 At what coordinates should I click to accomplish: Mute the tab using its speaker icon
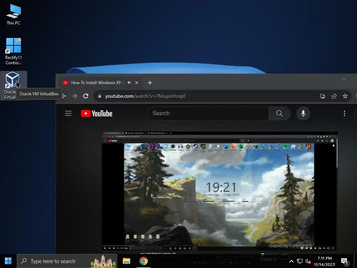click(129, 83)
